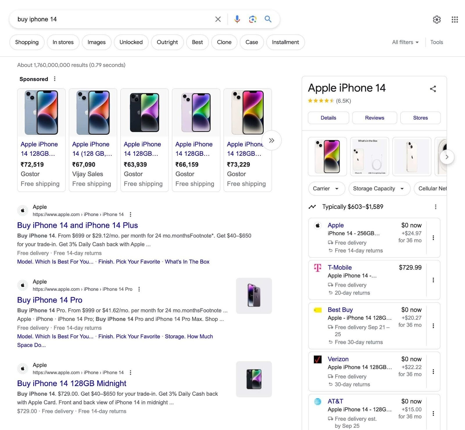Select the Clone filter chip
The image size is (465, 430).
[224, 42]
